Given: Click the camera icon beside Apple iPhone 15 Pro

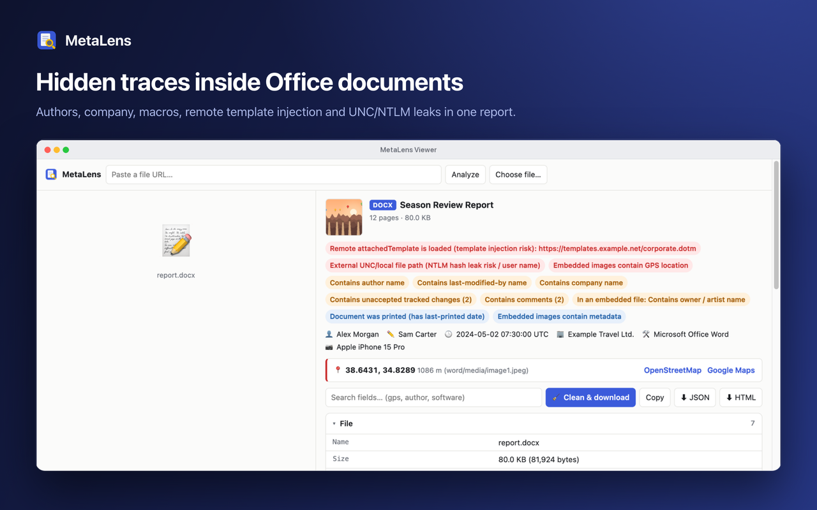Looking at the screenshot, I should tap(329, 347).
